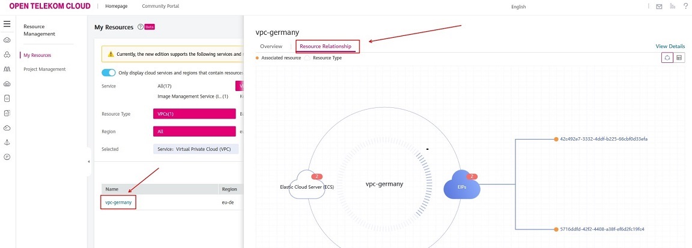Click the sailboat-shaped sidebar icon
This screenshot has width=692, height=248.
tap(7, 142)
